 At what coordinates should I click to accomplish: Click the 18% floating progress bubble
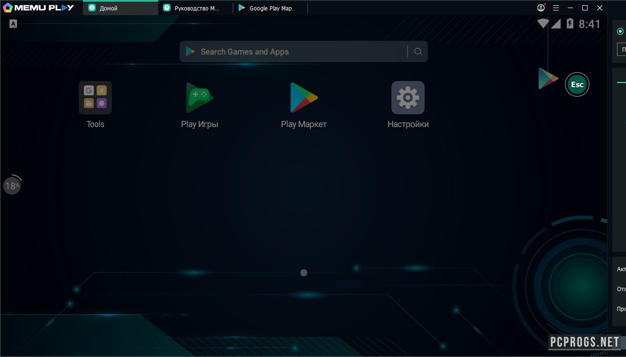click(x=12, y=185)
